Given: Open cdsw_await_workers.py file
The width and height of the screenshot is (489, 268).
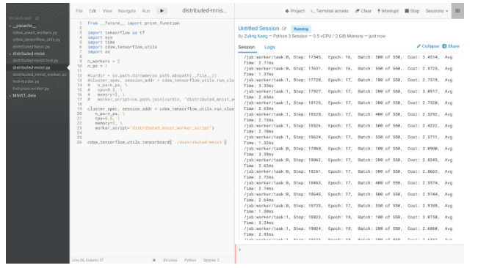Looking at the screenshot, I should coord(35,33).
